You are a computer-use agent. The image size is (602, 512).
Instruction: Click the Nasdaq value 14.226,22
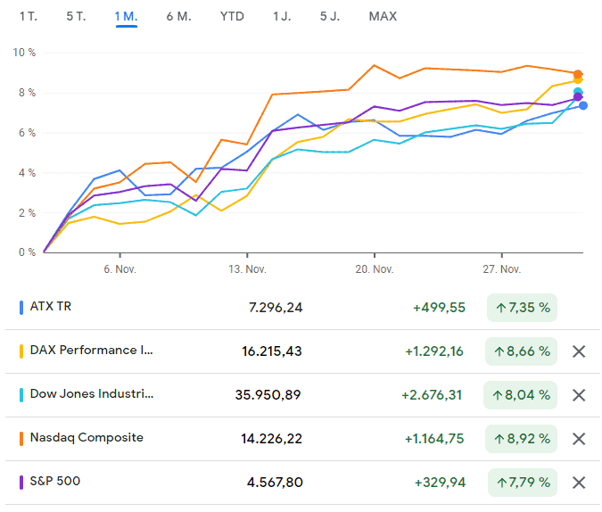271,439
